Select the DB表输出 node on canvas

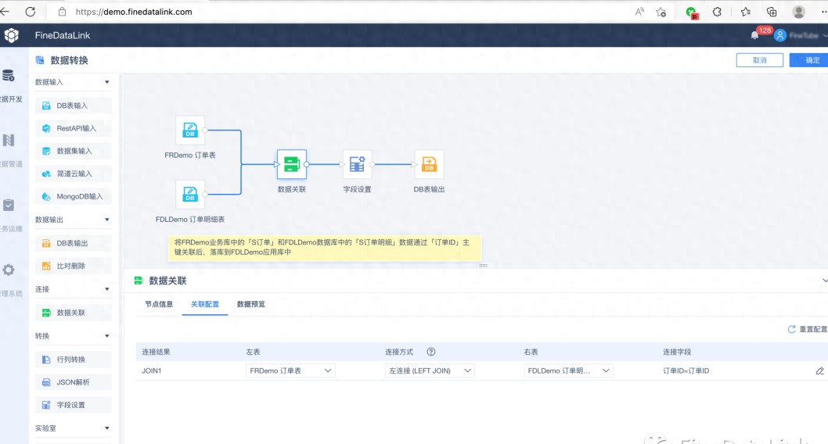429,164
